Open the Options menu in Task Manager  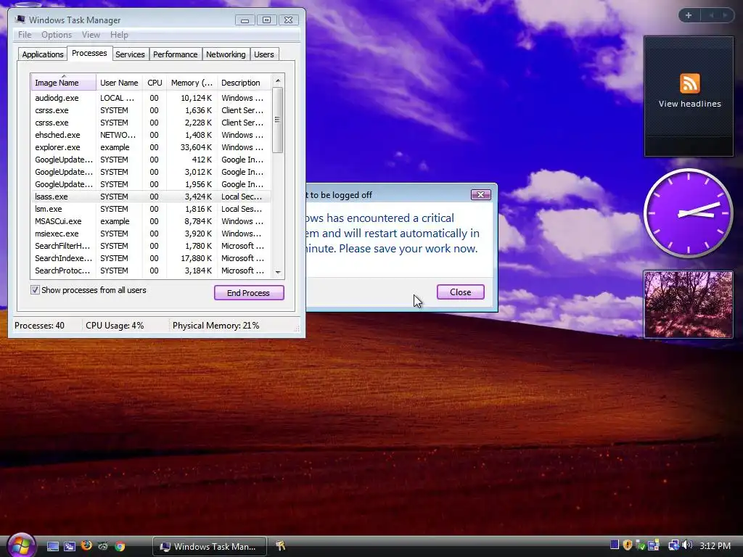point(57,35)
